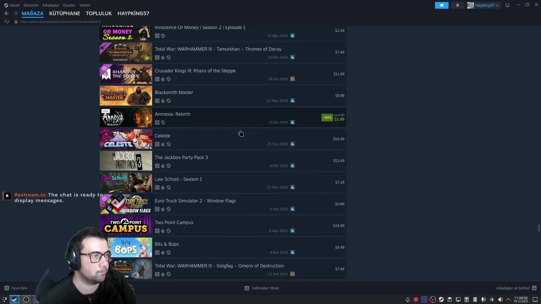Click the review icon on the Celeste row
The height and width of the screenshot is (304, 541).
292,144
